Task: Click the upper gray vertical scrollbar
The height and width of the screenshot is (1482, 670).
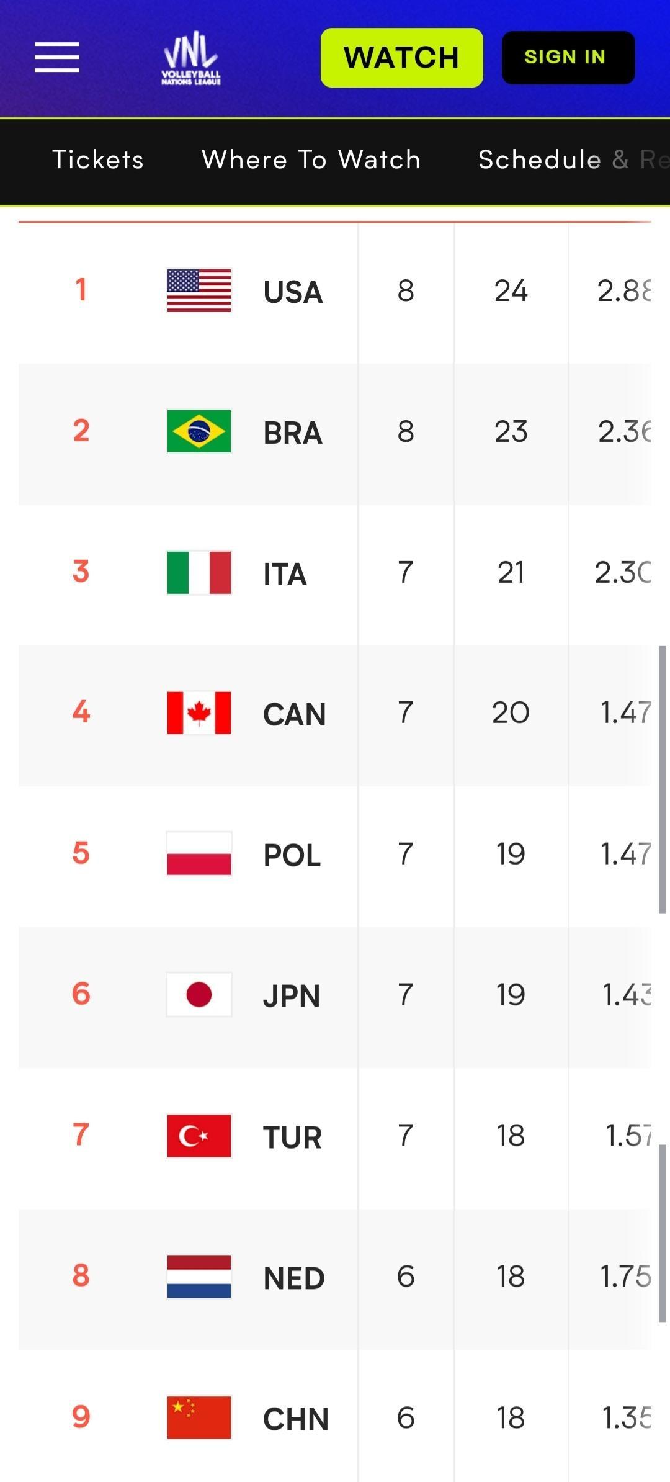Action: (663, 779)
